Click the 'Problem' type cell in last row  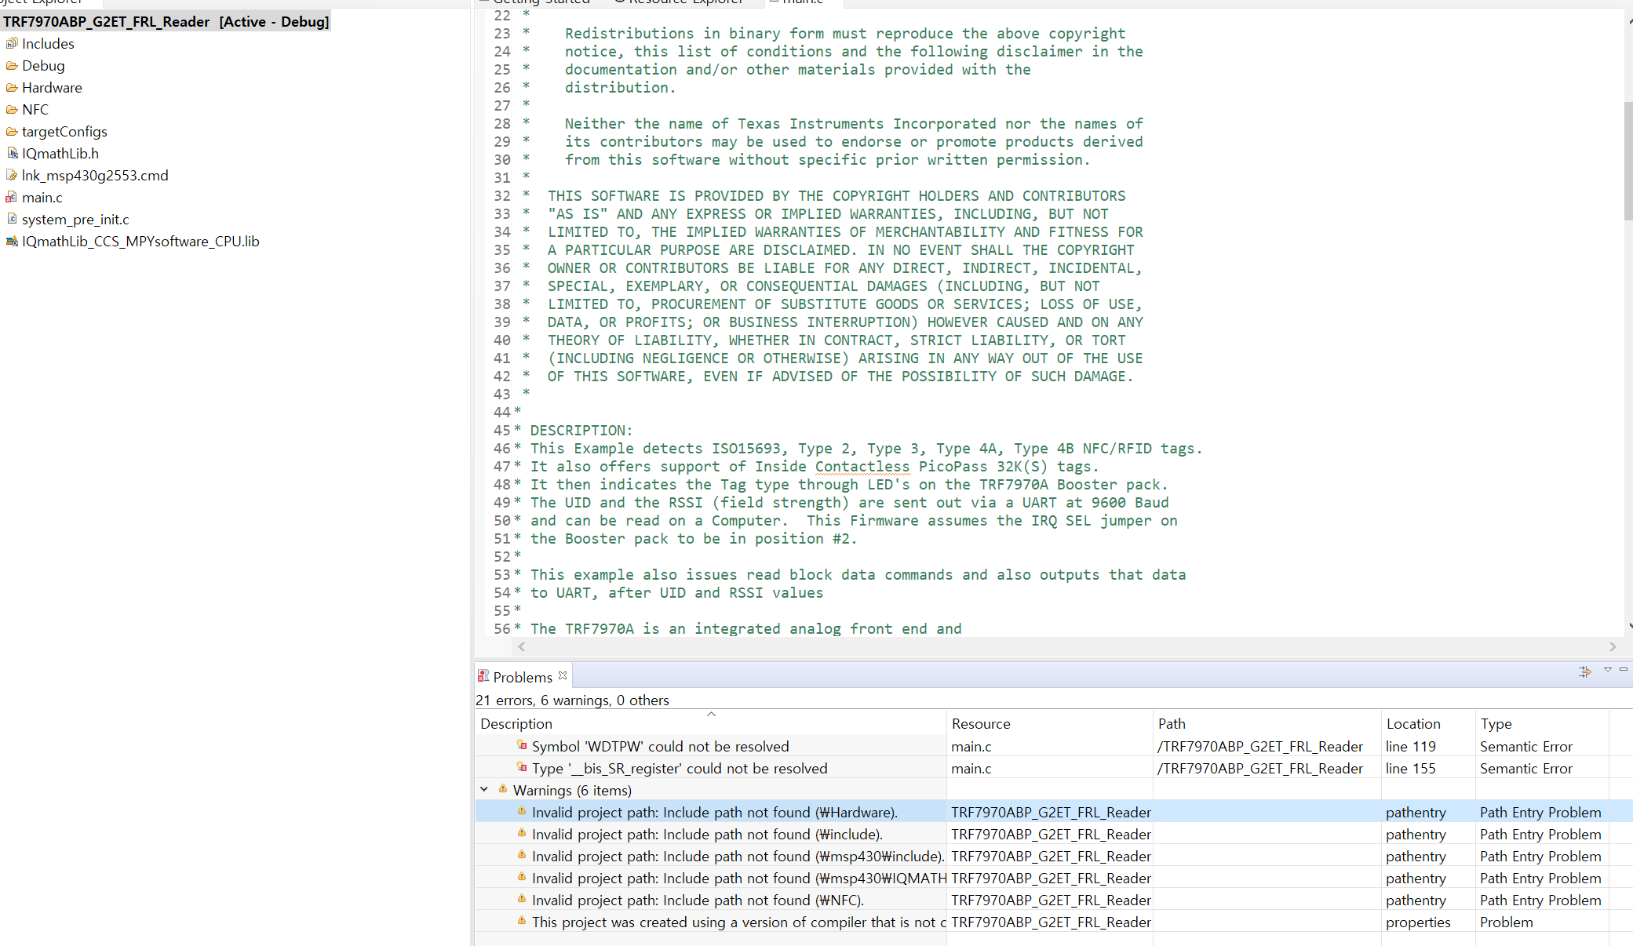(1506, 922)
